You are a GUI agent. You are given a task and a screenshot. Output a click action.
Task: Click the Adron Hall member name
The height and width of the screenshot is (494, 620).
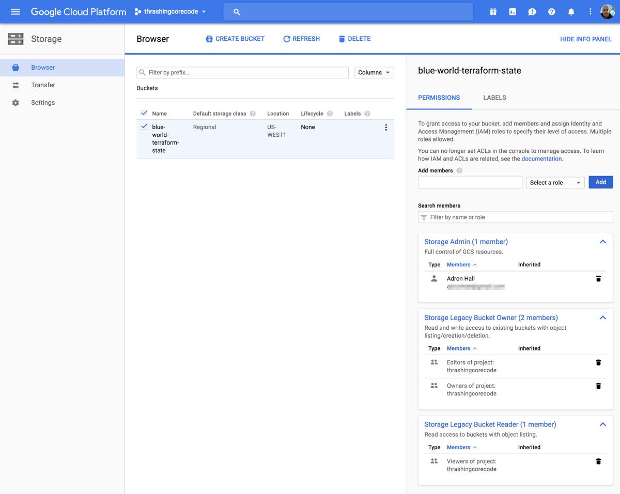click(460, 279)
